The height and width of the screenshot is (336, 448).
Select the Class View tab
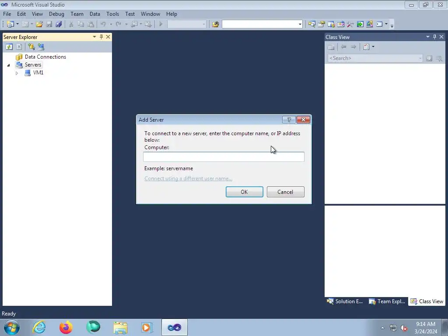(x=427, y=301)
